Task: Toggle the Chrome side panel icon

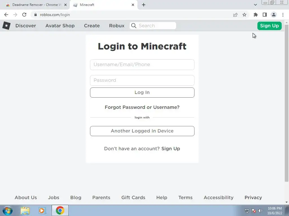Action: [265, 15]
